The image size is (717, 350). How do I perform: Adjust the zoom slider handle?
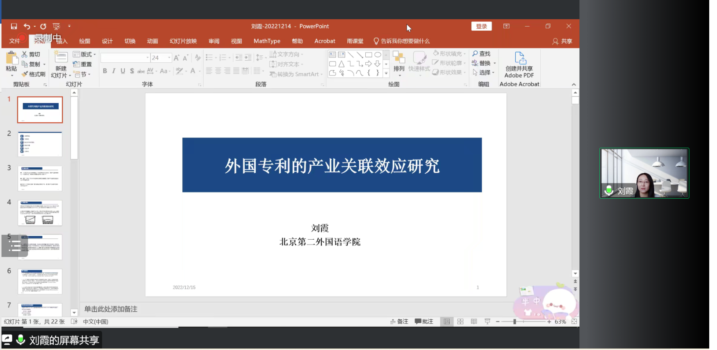tap(514, 322)
